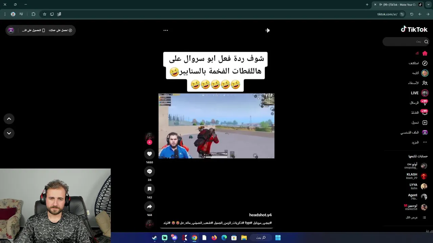
Task: Go to next video with down chevron
Action: point(9,133)
